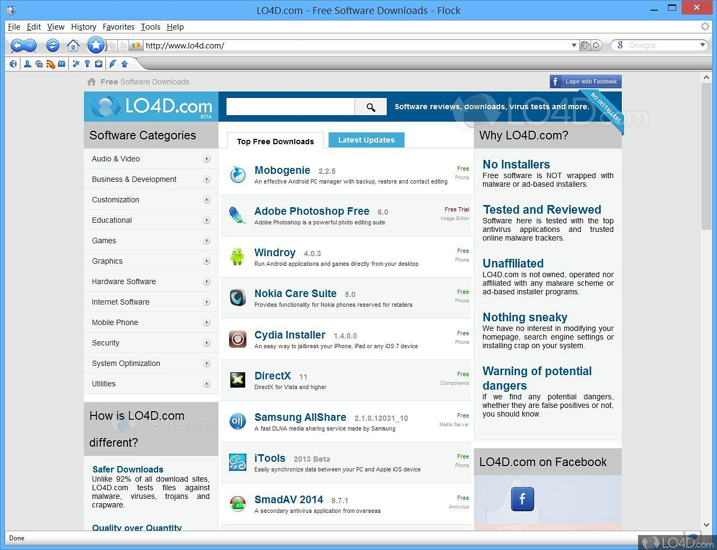
Task: Open the Edit menu
Action: pyautogui.click(x=34, y=26)
